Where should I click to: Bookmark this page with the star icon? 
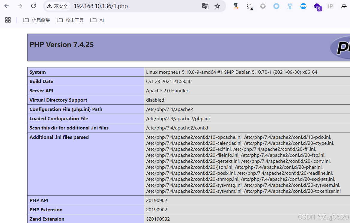(x=217, y=6)
